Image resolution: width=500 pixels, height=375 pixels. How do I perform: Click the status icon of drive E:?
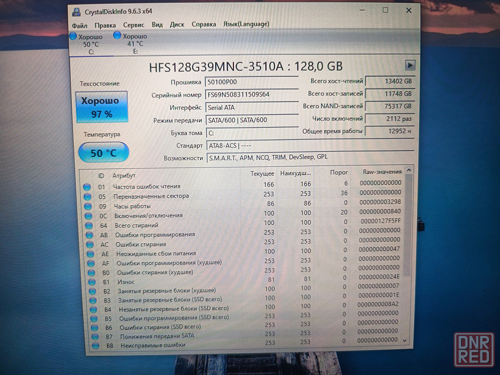[117, 35]
